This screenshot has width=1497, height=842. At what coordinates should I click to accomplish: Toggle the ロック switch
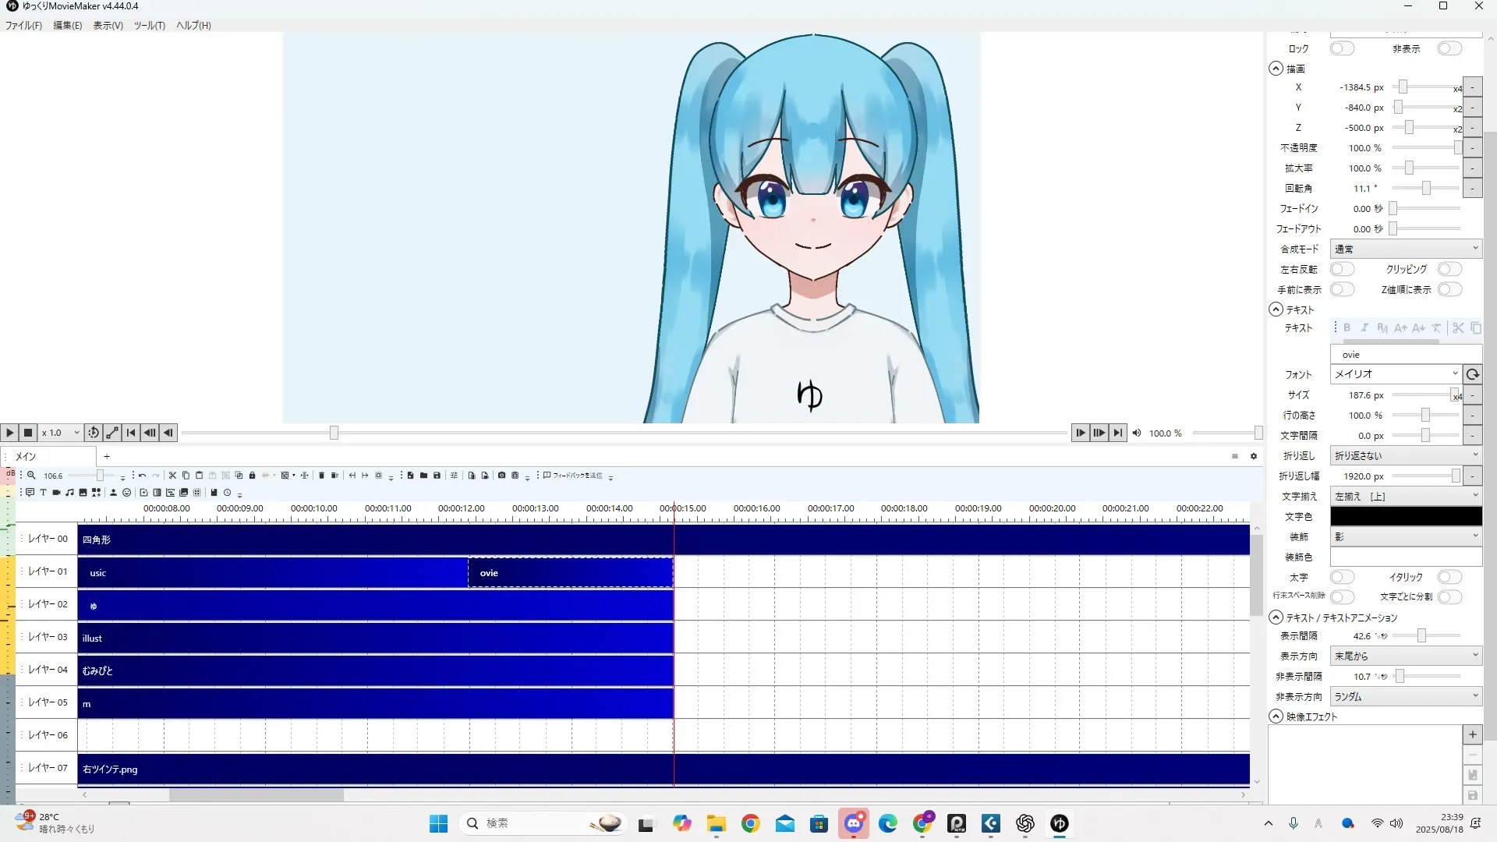(1341, 48)
